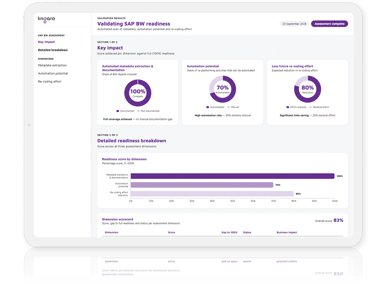
Task: Click the Key impact section heading
Action: point(110,48)
